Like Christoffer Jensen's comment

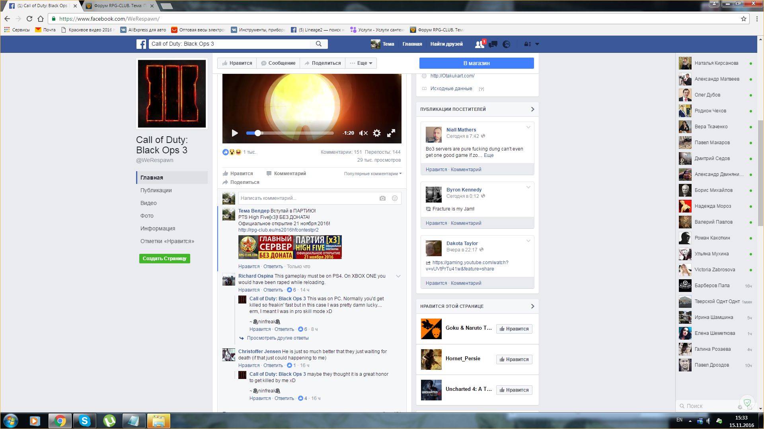(249, 365)
